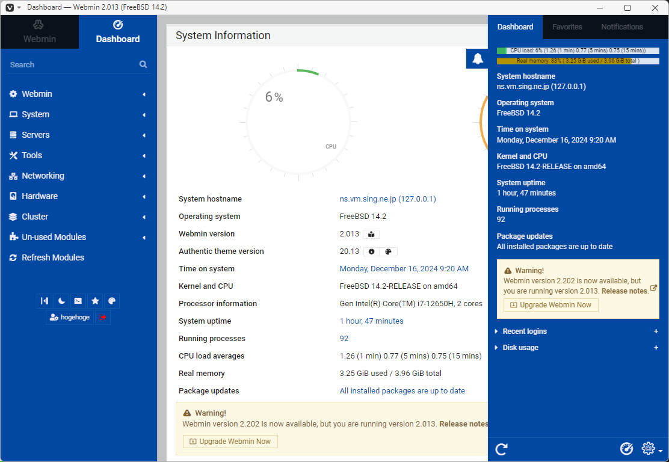Screen dimensions: 669x462
Task: Click the Webmin gear menu icon
Action: (x=13, y=94)
